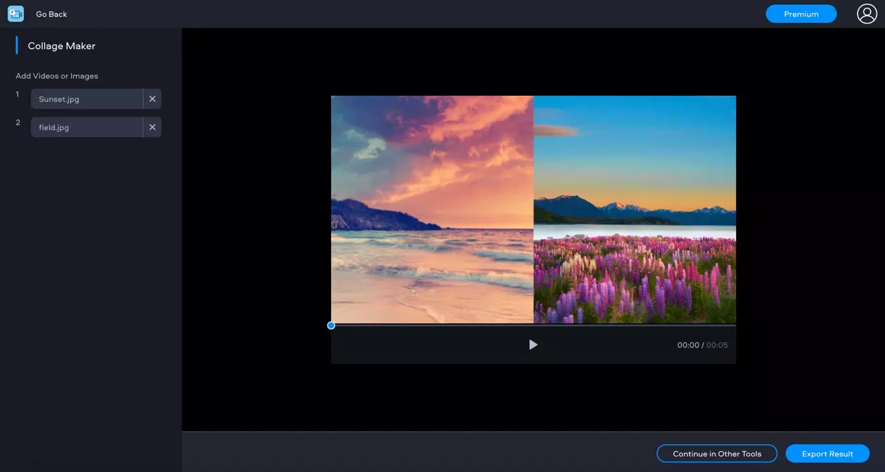Click the middle of the progress bar
The width and height of the screenshot is (885, 472).
pos(533,325)
